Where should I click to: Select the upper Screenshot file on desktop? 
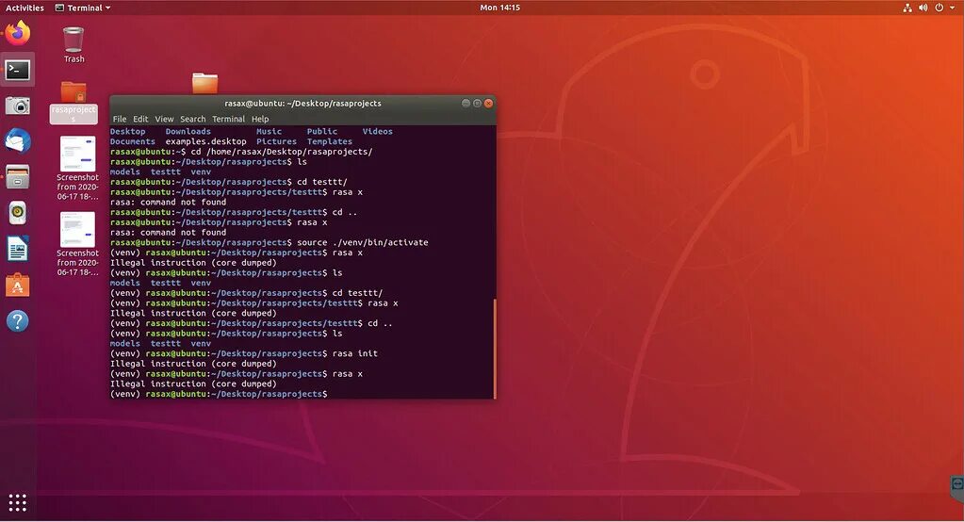[77, 168]
